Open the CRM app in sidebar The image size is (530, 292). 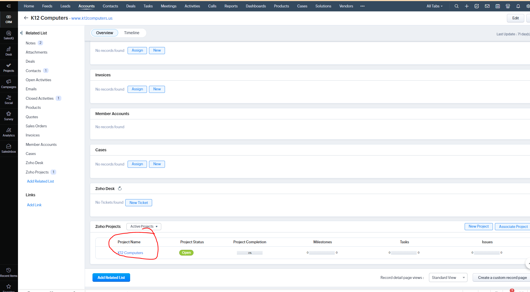pyautogui.click(x=9, y=19)
